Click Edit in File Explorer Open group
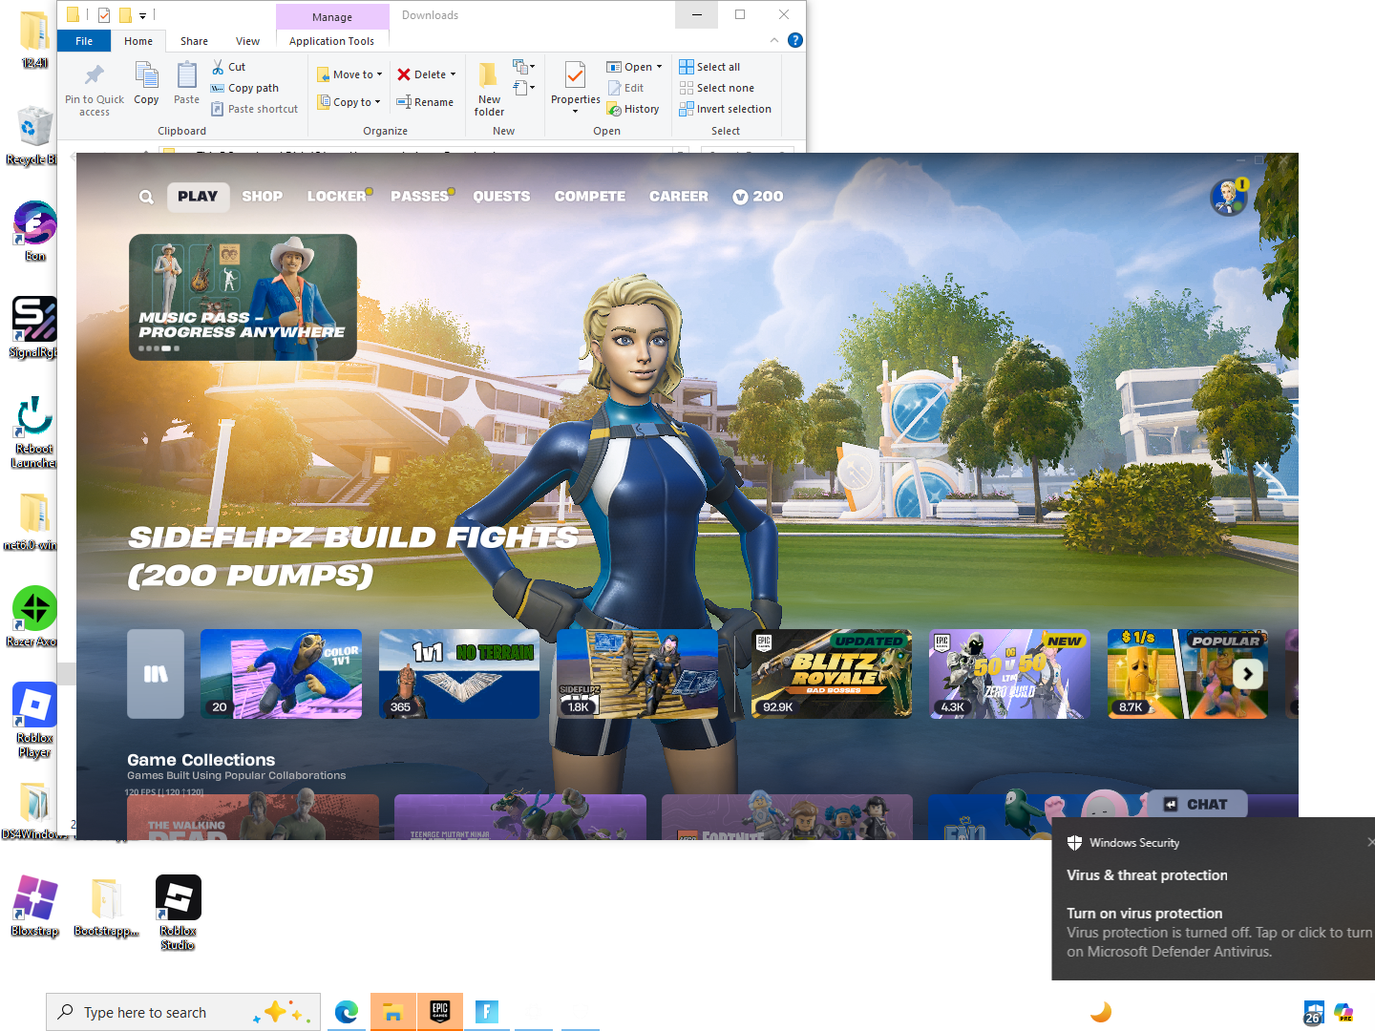1375x1031 pixels. pyautogui.click(x=625, y=88)
